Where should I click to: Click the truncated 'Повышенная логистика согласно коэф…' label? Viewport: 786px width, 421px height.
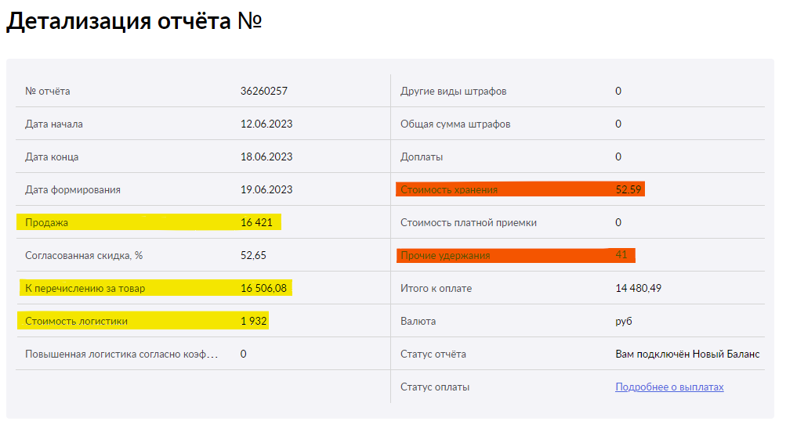(x=121, y=354)
